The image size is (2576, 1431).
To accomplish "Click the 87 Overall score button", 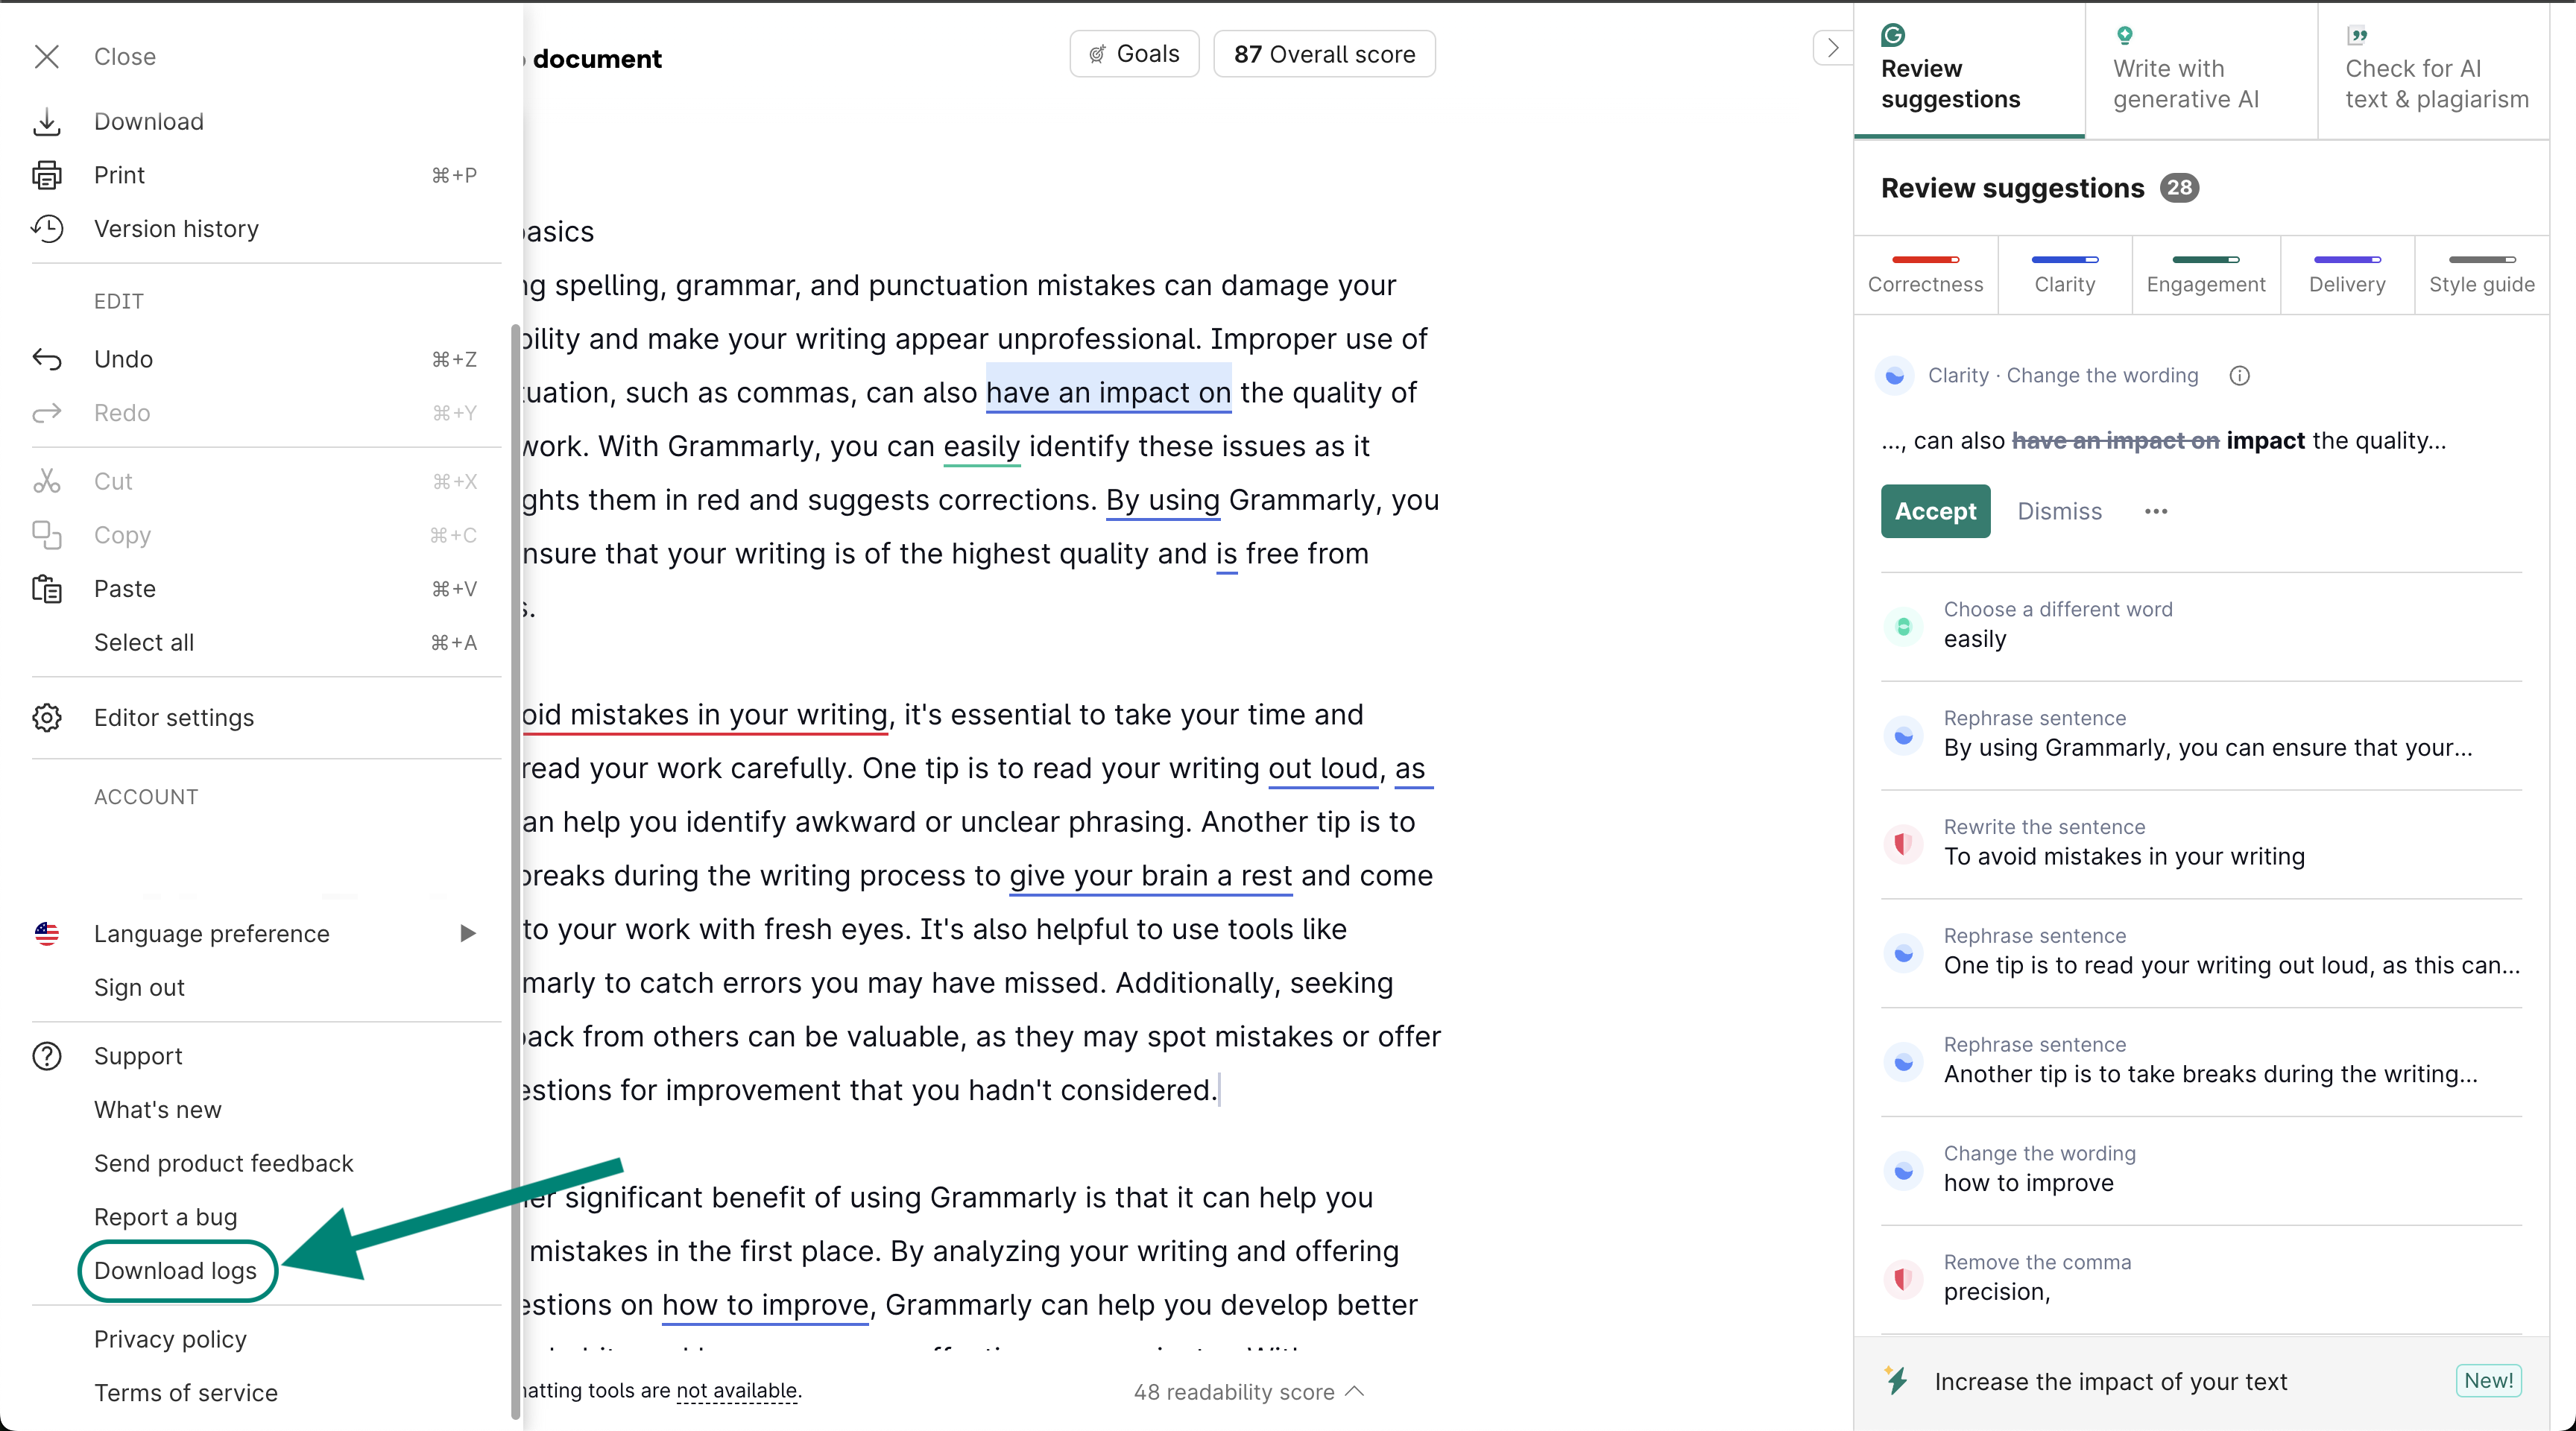I will point(1323,54).
